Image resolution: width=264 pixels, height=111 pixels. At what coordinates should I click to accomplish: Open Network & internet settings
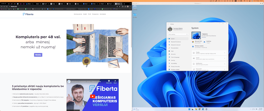pyautogui.click(x=178, y=45)
